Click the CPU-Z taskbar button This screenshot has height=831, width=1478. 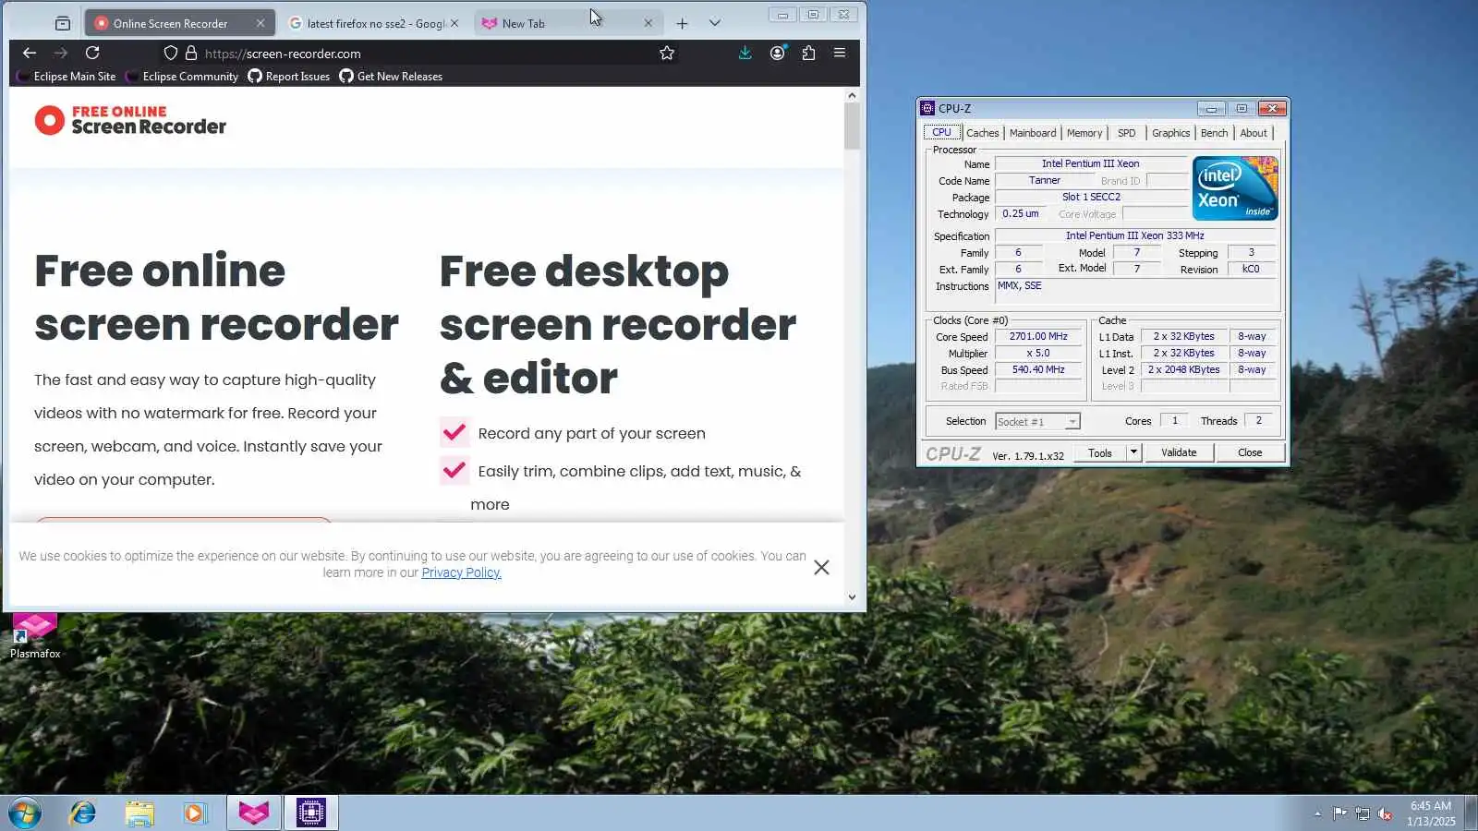tap(311, 813)
